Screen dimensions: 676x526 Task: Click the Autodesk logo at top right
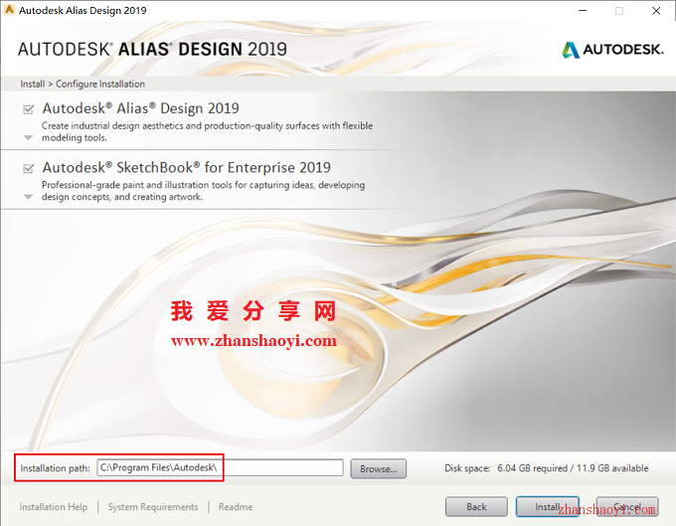(612, 50)
